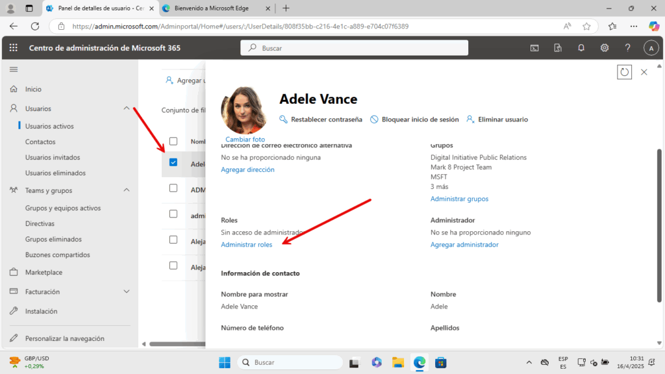The image size is (665, 374).
Task: Click Restablecer contraseña button
Action: click(320, 119)
